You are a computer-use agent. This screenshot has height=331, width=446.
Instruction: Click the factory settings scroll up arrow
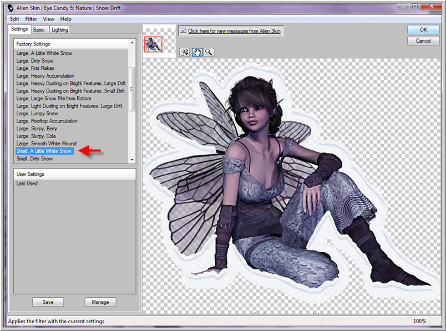click(x=132, y=43)
